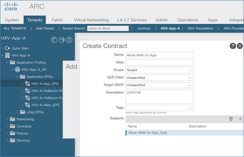The image size is (244, 157).
Task: Close the Create Contract dialog
Action: point(240,46)
